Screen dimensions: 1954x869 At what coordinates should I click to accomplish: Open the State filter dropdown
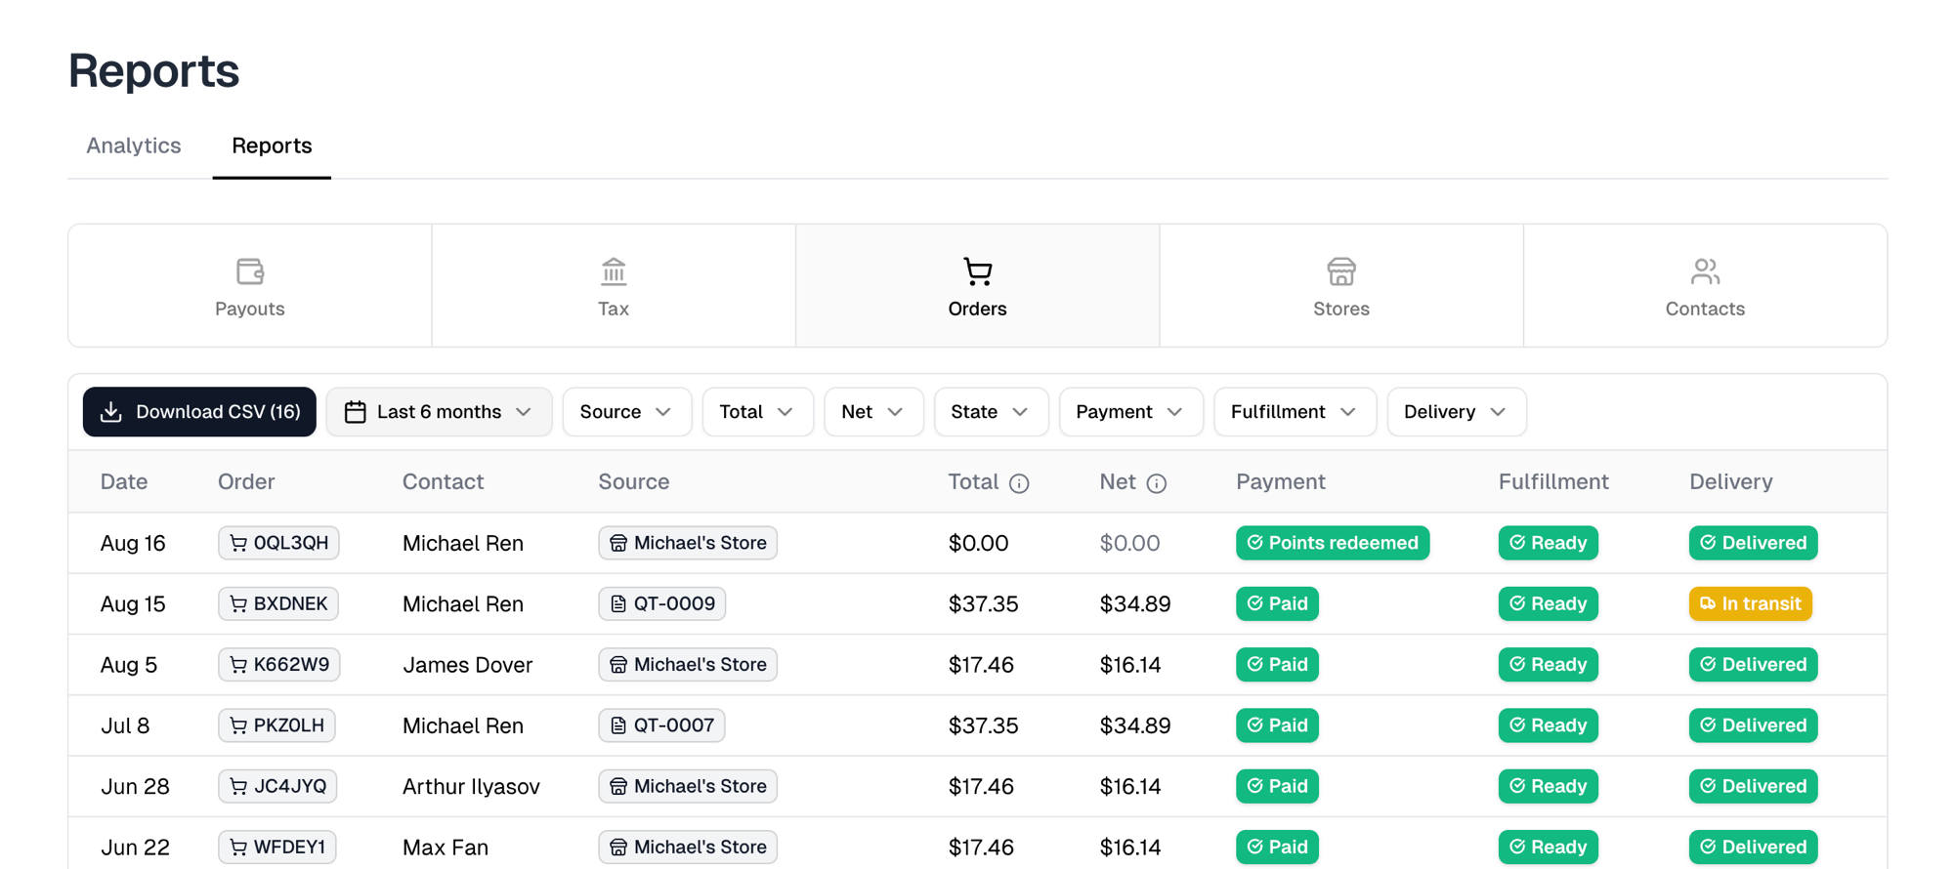coord(992,412)
